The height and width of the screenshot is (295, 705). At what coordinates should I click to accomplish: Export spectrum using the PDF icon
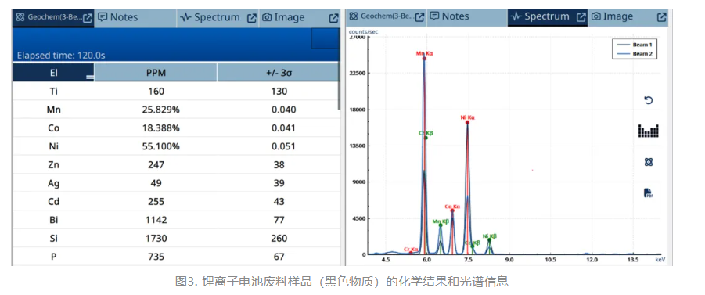[648, 193]
